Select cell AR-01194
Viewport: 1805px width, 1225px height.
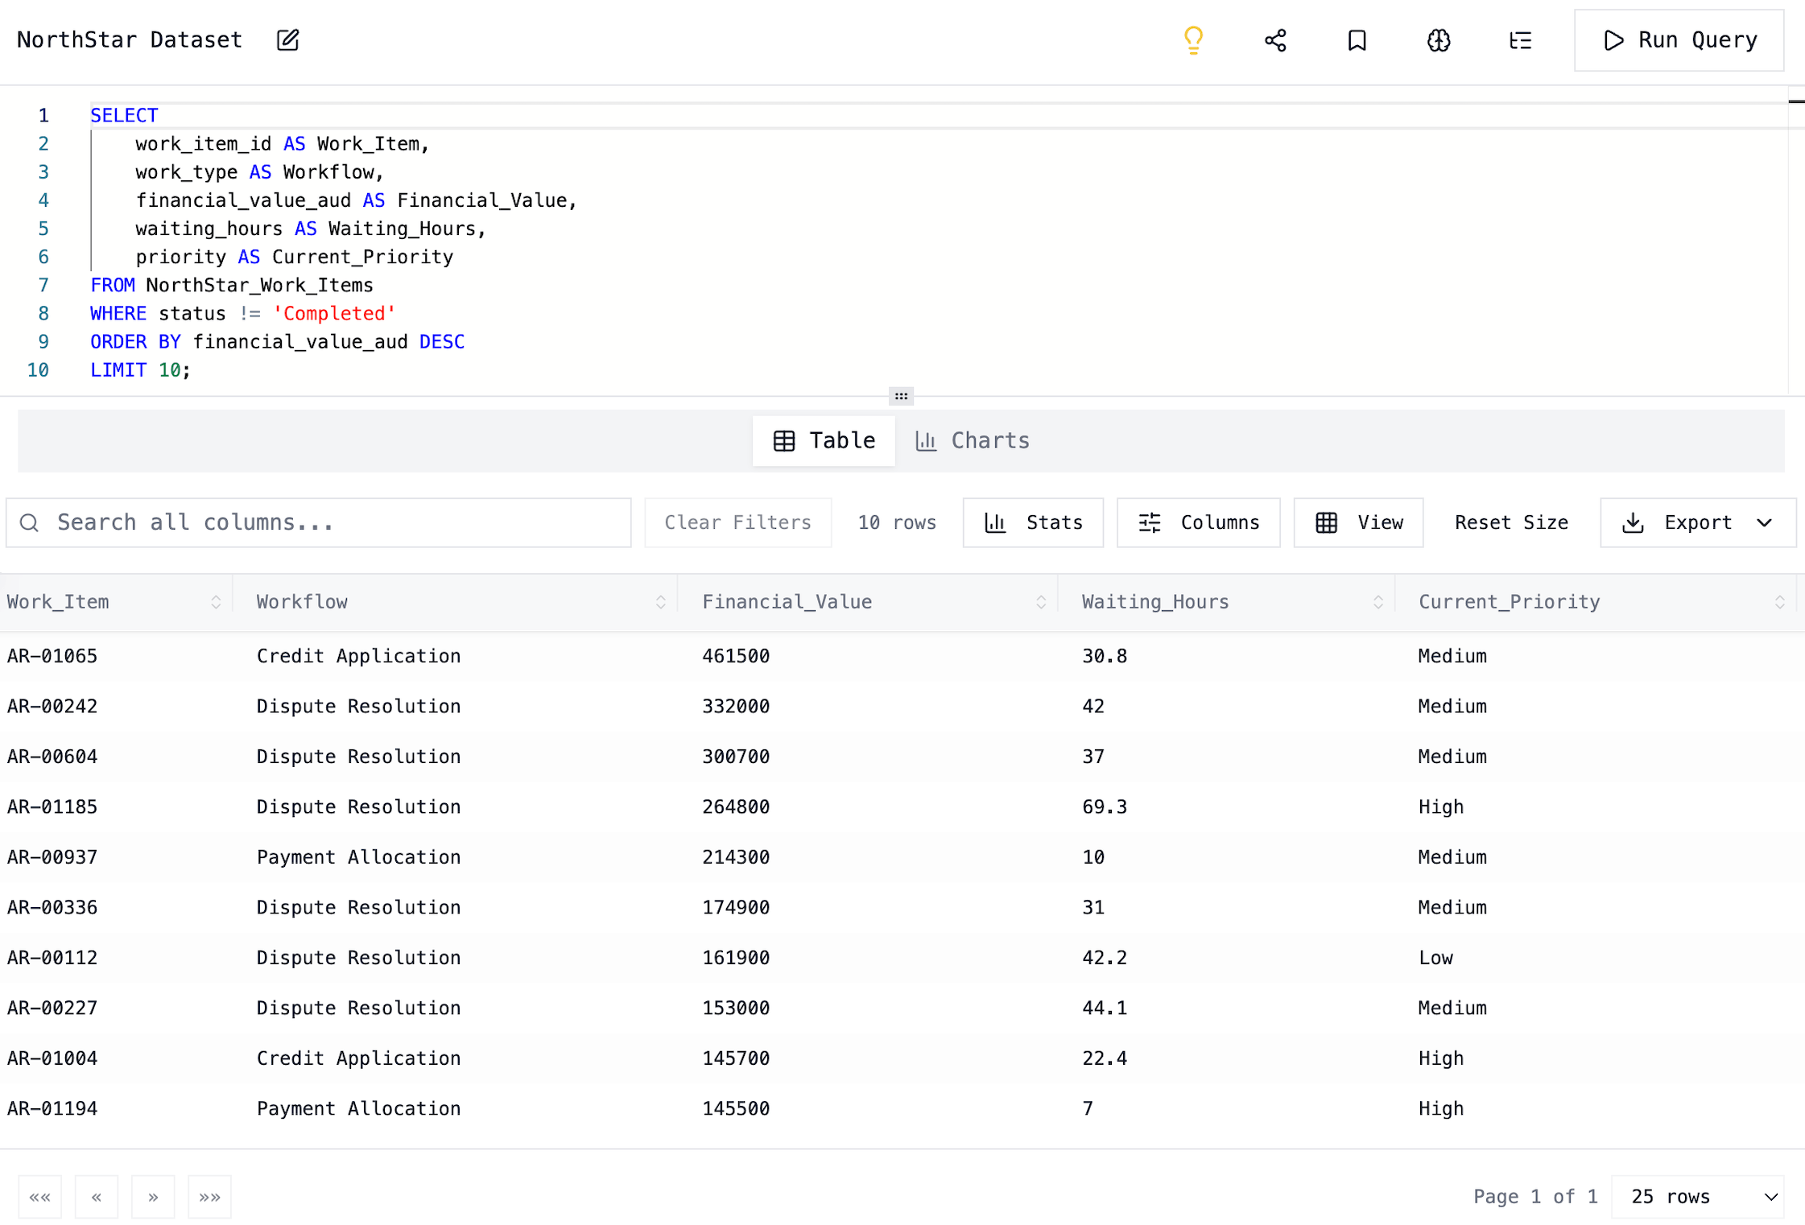(52, 1108)
